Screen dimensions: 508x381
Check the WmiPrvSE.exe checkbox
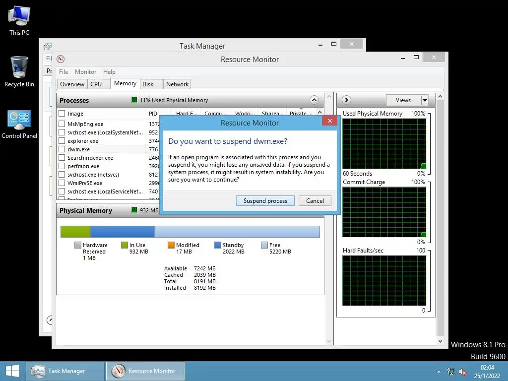[x=62, y=183]
